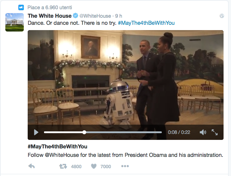Mute the video volume
231x176 pixels.
coord(203,132)
